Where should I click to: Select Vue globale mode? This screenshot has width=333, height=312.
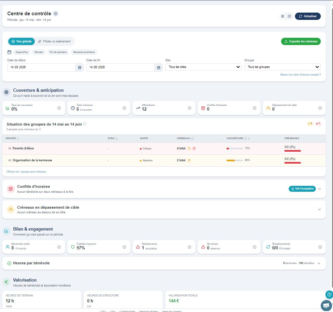[21, 41]
